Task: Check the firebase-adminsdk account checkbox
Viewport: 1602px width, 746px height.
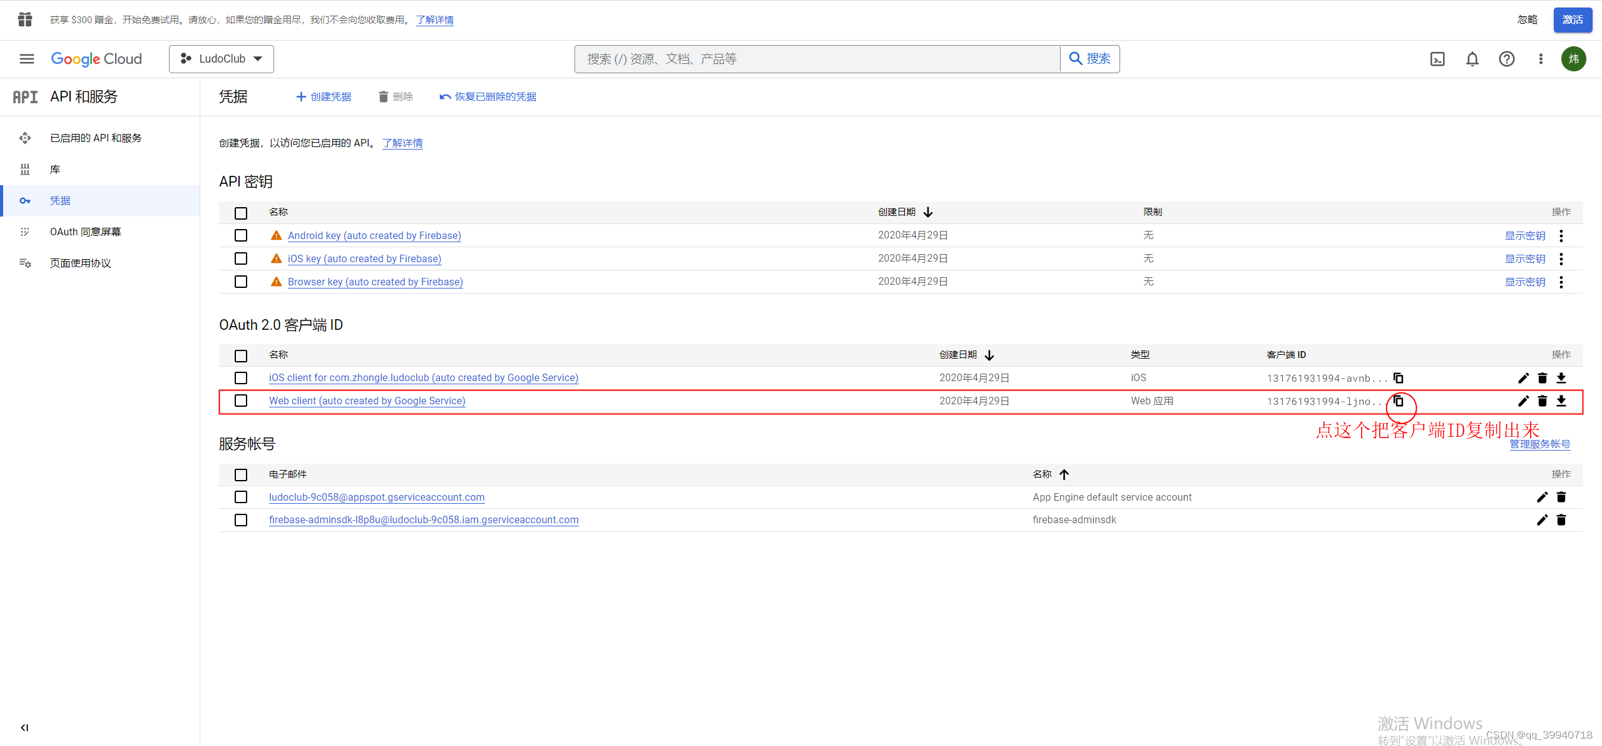Action: pyautogui.click(x=241, y=520)
